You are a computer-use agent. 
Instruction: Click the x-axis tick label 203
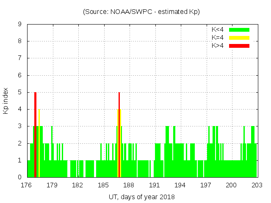click(x=257, y=185)
